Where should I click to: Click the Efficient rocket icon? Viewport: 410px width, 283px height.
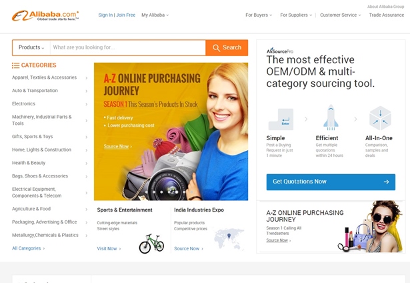331,117
